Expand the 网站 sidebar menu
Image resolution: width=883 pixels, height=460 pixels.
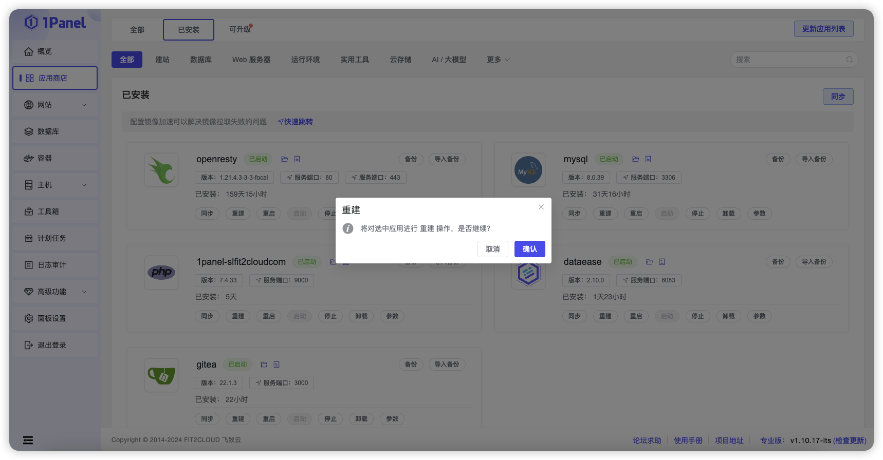(55, 105)
